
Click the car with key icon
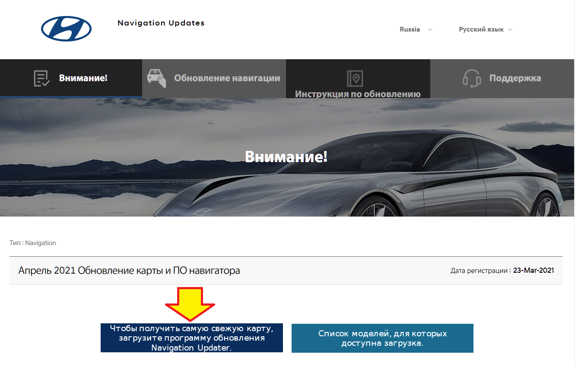(156, 78)
